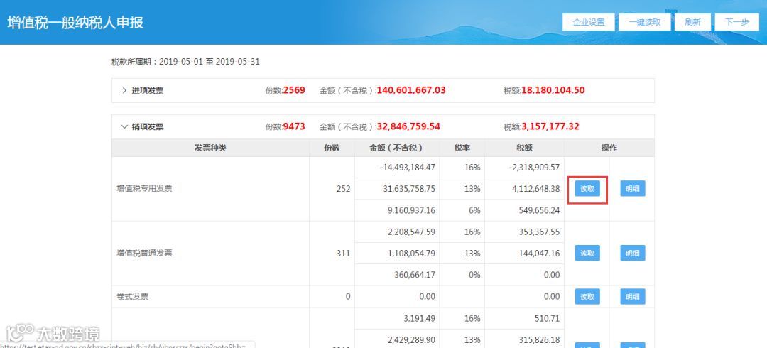Screen dimensions: 767x348
Task: Select the 发票种类 column header
Action: [210, 148]
